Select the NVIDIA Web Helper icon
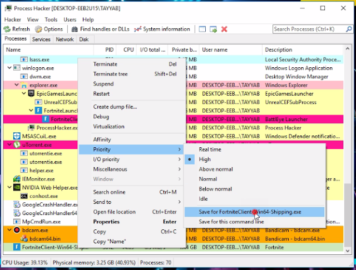The image size is (356, 270). point(17,187)
